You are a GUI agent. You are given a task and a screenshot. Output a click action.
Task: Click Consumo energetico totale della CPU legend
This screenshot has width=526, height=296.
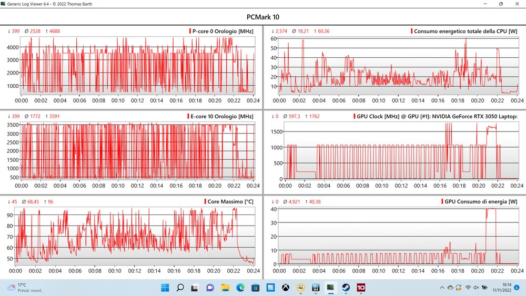click(466, 31)
